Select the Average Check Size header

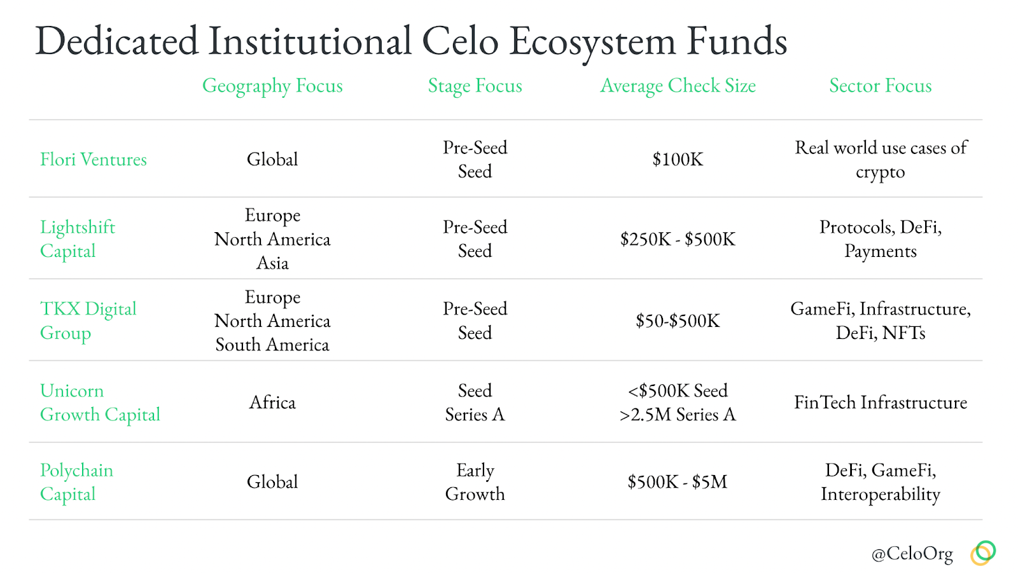(x=678, y=86)
